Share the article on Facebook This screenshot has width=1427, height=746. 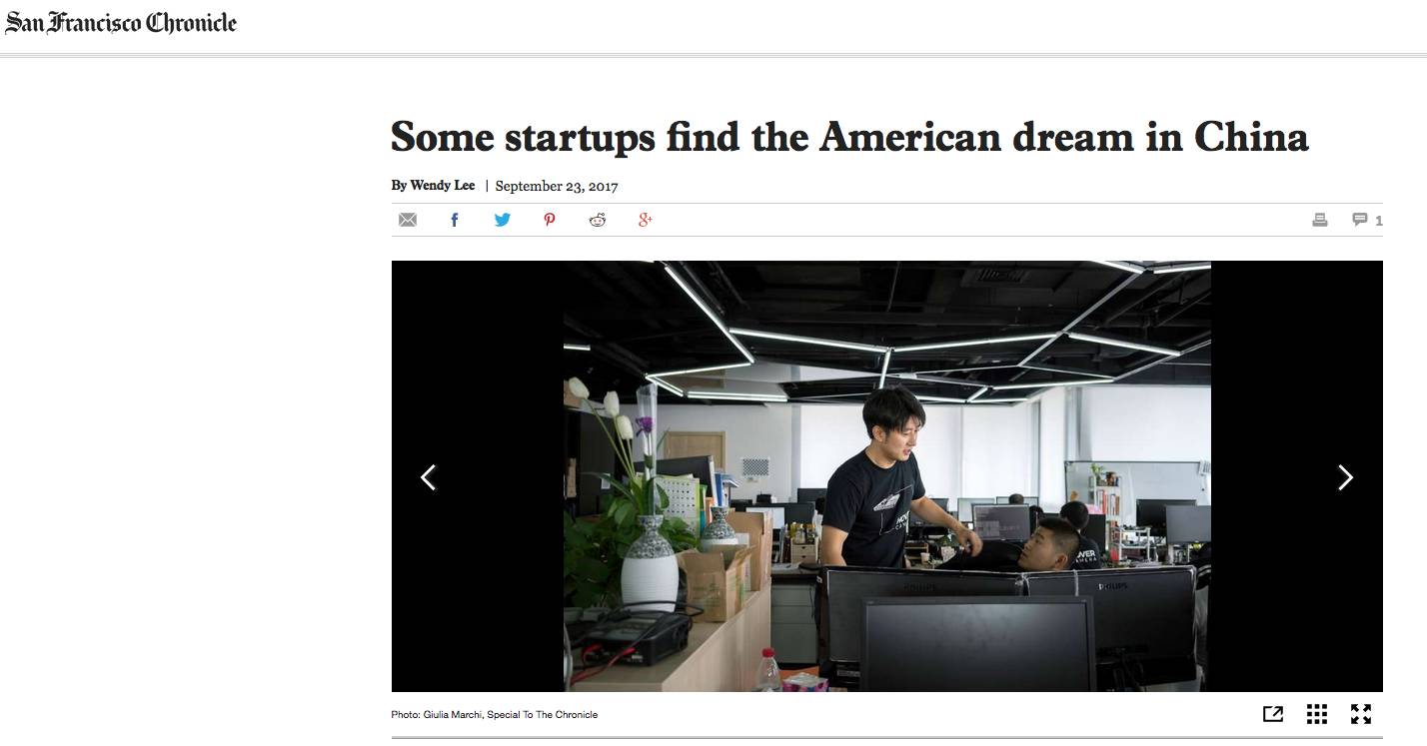pyautogui.click(x=455, y=220)
